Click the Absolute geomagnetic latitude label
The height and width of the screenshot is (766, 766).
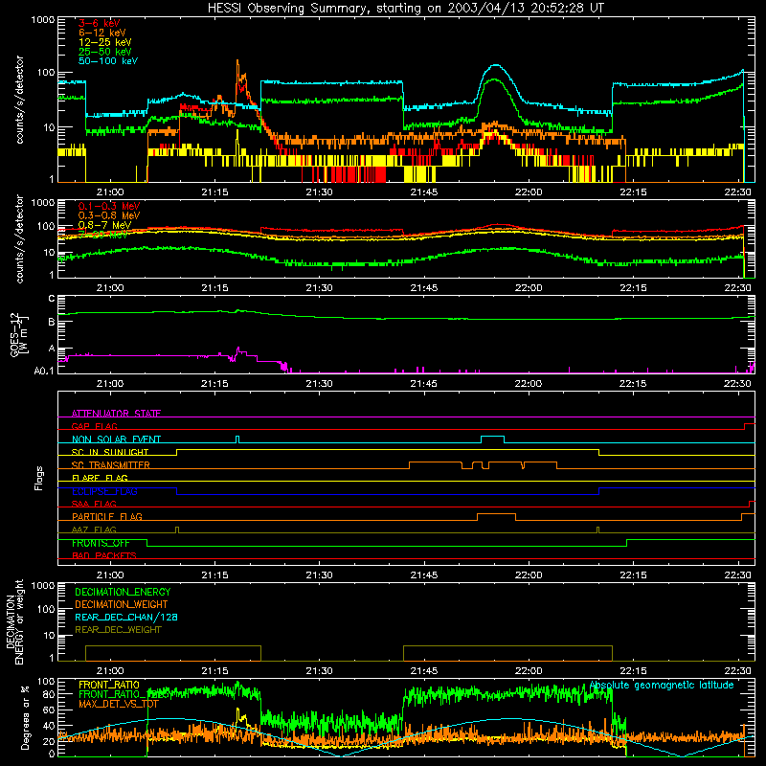click(x=662, y=685)
